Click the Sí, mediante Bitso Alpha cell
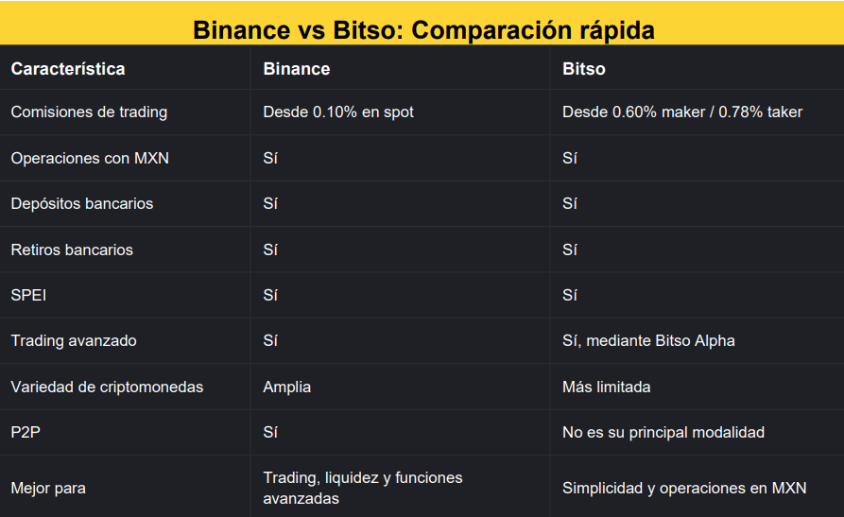 coord(648,341)
